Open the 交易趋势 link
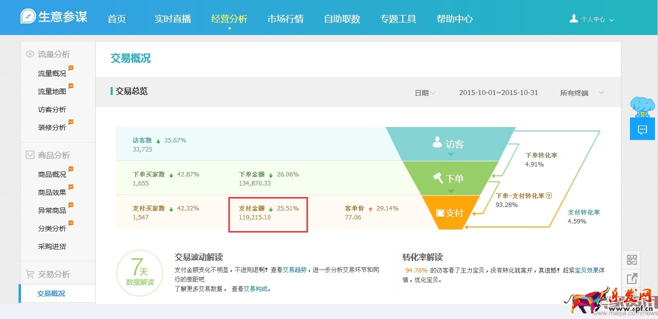The image size is (658, 319). pyautogui.click(x=294, y=270)
